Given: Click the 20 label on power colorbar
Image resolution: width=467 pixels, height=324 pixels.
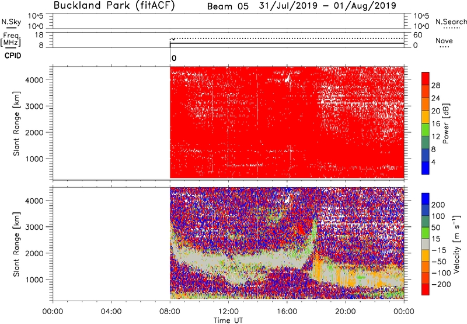Looking at the screenshot, I should (x=435, y=111).
